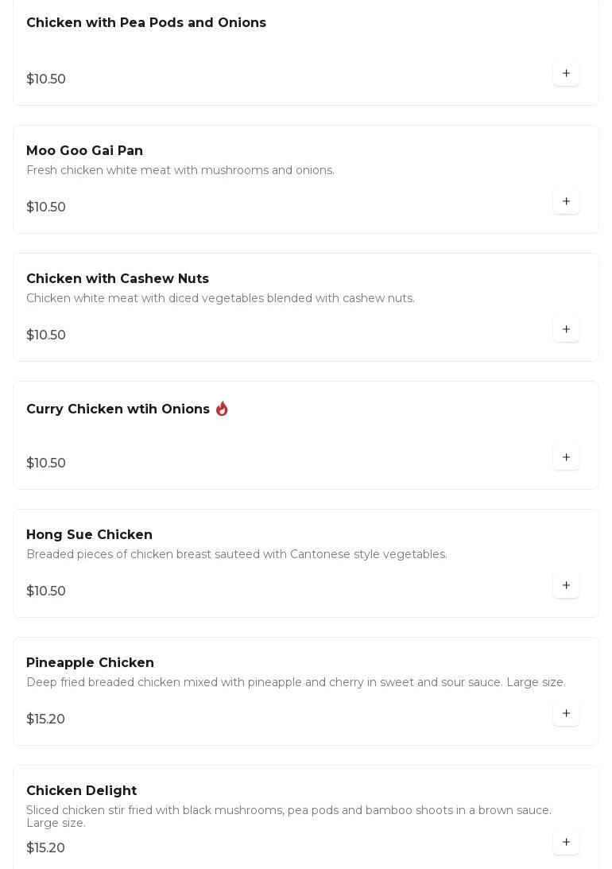The image size is (612, 869).
Task: Click the Chicken Delight item title
Action: pos(81,791)
